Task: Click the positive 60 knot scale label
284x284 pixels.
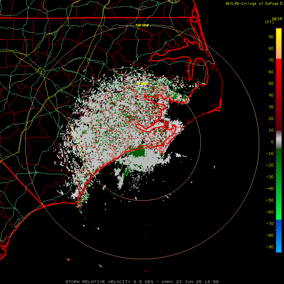Action: [x=271, y=72]
